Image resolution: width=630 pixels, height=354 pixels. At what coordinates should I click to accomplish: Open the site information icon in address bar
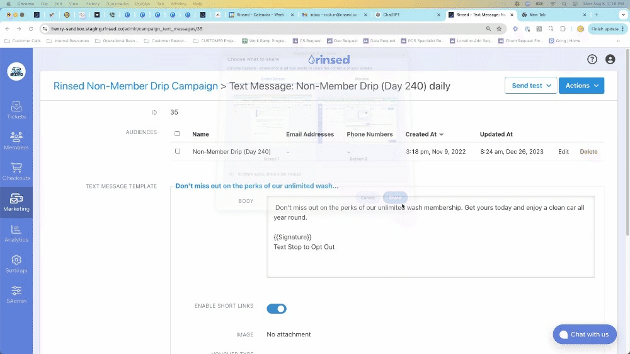click(x=45, y=29)
